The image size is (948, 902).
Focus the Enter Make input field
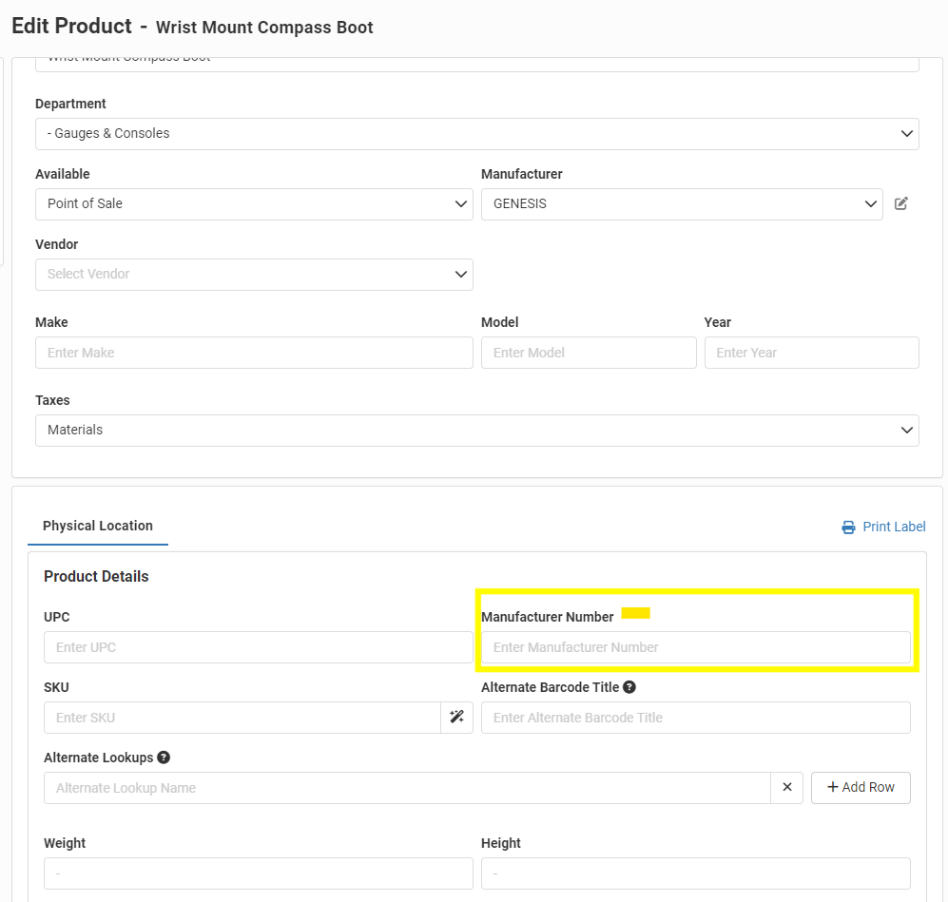click(x=254, y=353)
